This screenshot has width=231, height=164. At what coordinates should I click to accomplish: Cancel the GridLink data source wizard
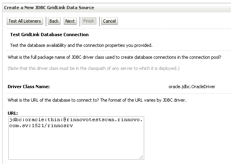(109, 21)
